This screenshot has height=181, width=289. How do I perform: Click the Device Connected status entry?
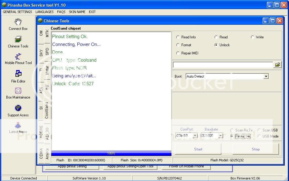click(x=24, y=178)
